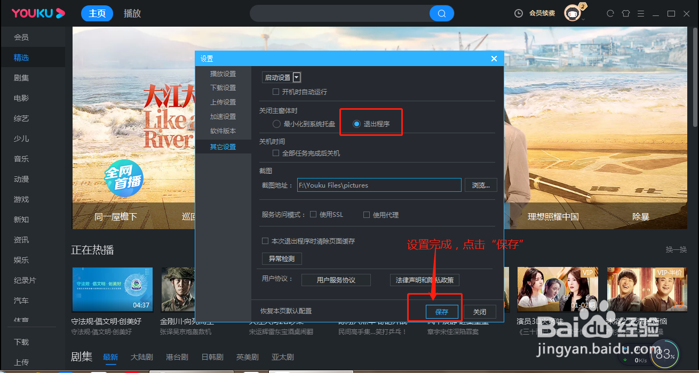Open 上传设置 settings section
Screen dimensions: 699x373
tap(223, 102)
